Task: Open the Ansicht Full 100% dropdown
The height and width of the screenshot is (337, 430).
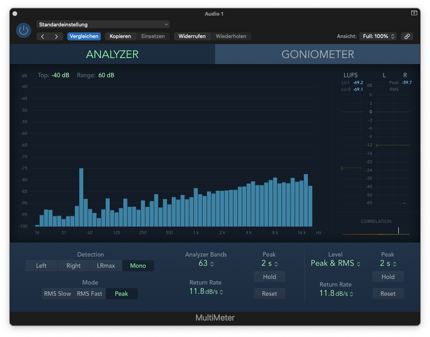Action: click(x=379, y=36)
